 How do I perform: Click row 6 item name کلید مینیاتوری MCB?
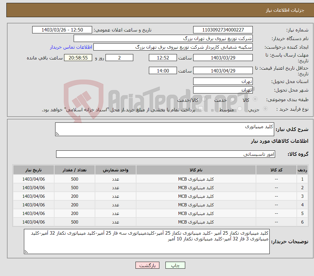[x=196, y=222]
